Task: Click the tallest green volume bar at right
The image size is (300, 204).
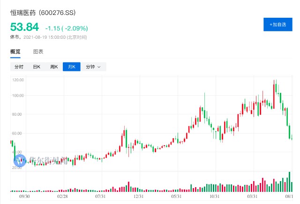Action: tap(290, 182)
